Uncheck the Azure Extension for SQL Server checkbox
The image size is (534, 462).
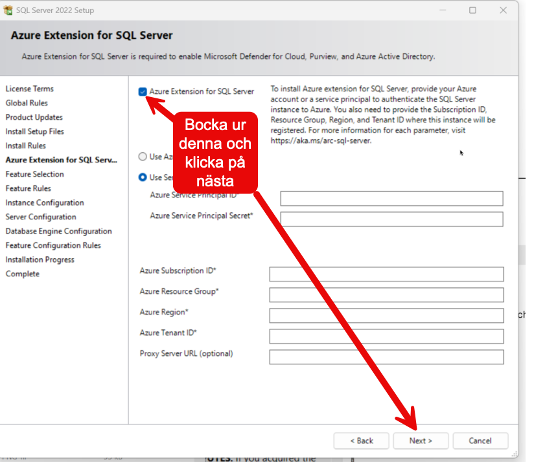(143, 91)
